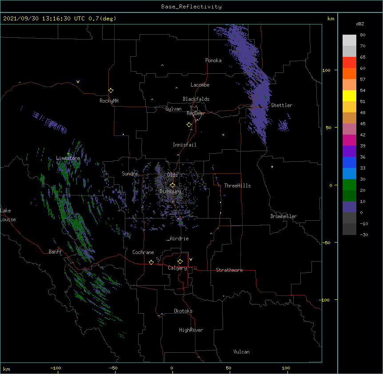Click the Stettler city label
383x374 pixels.
282,105
